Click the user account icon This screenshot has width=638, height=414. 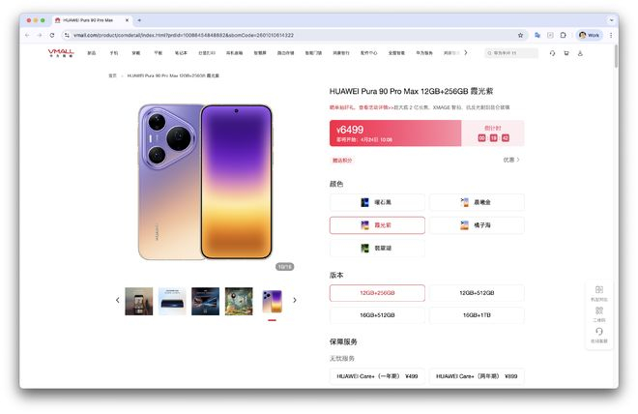pyautogui.click(x=580, y=53)
